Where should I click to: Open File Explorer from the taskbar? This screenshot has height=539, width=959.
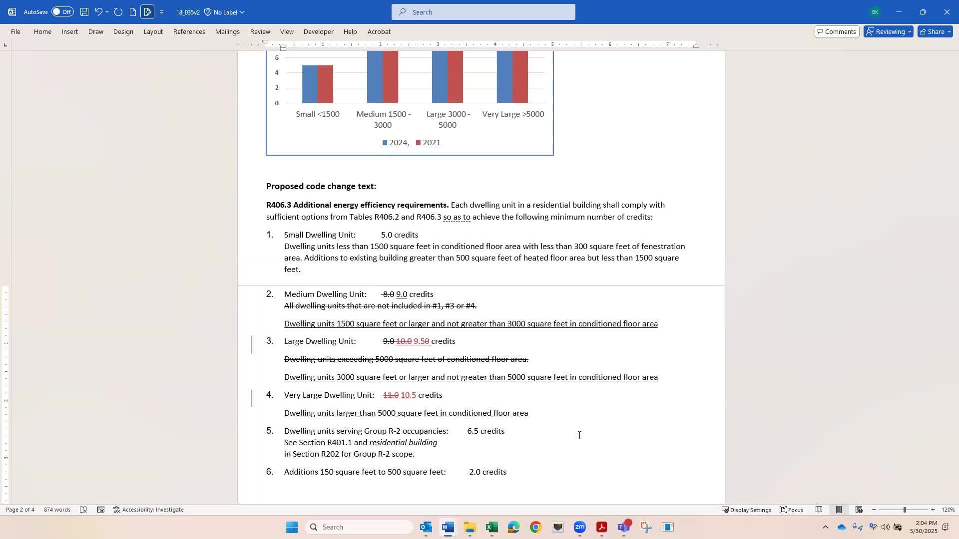[x=470, y=527]
